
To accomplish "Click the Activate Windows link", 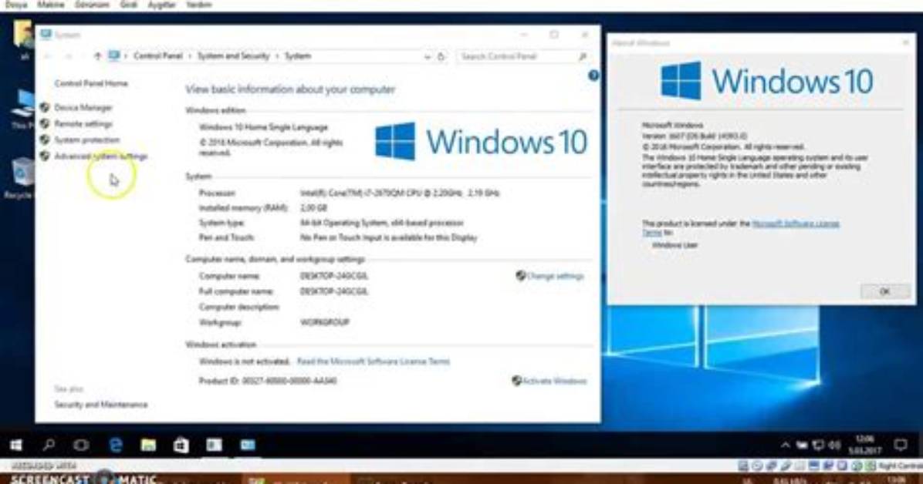I will click(x=555, y=381).
